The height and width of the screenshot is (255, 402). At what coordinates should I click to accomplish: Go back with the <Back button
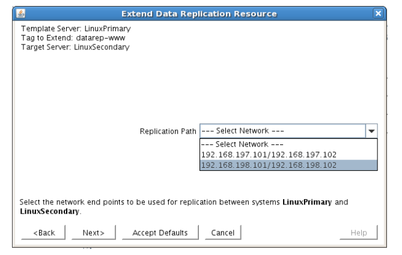tap(43, 233)
